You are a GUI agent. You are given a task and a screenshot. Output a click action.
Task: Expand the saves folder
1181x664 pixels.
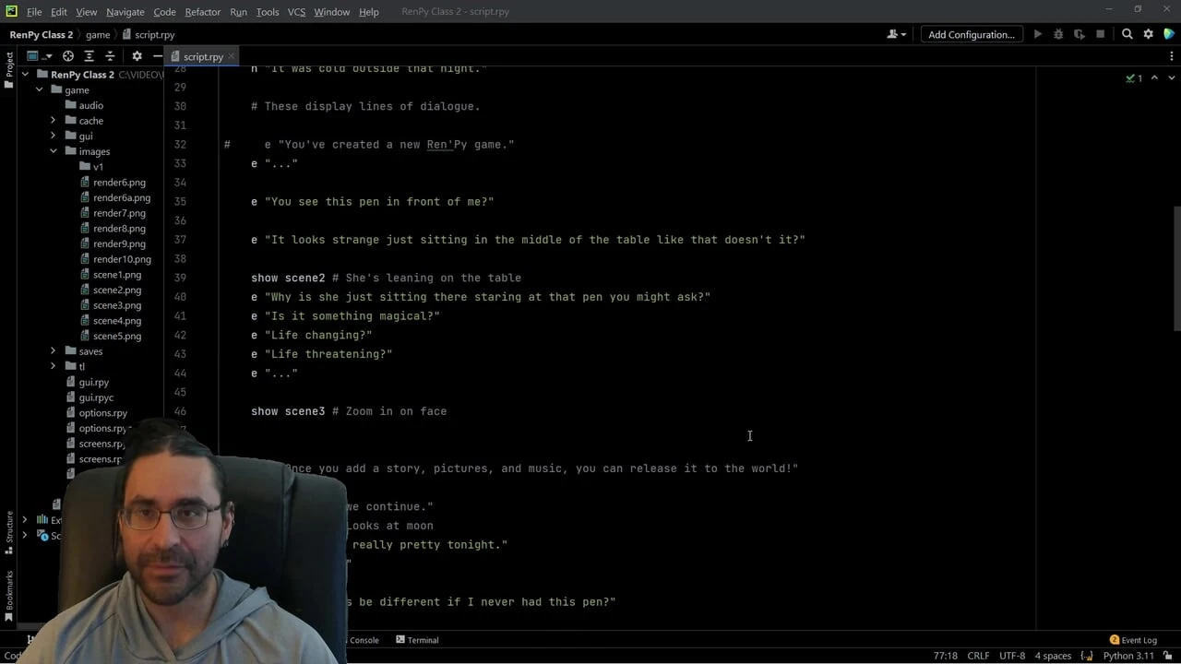(54, 351)
